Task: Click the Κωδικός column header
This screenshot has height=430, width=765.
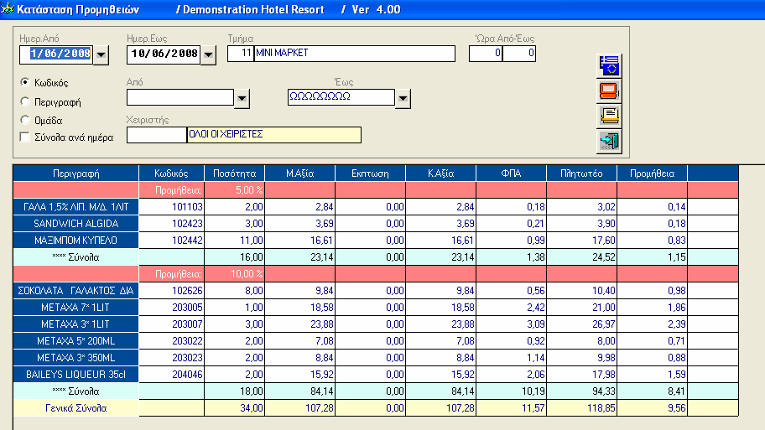Action: coord(171,174)
